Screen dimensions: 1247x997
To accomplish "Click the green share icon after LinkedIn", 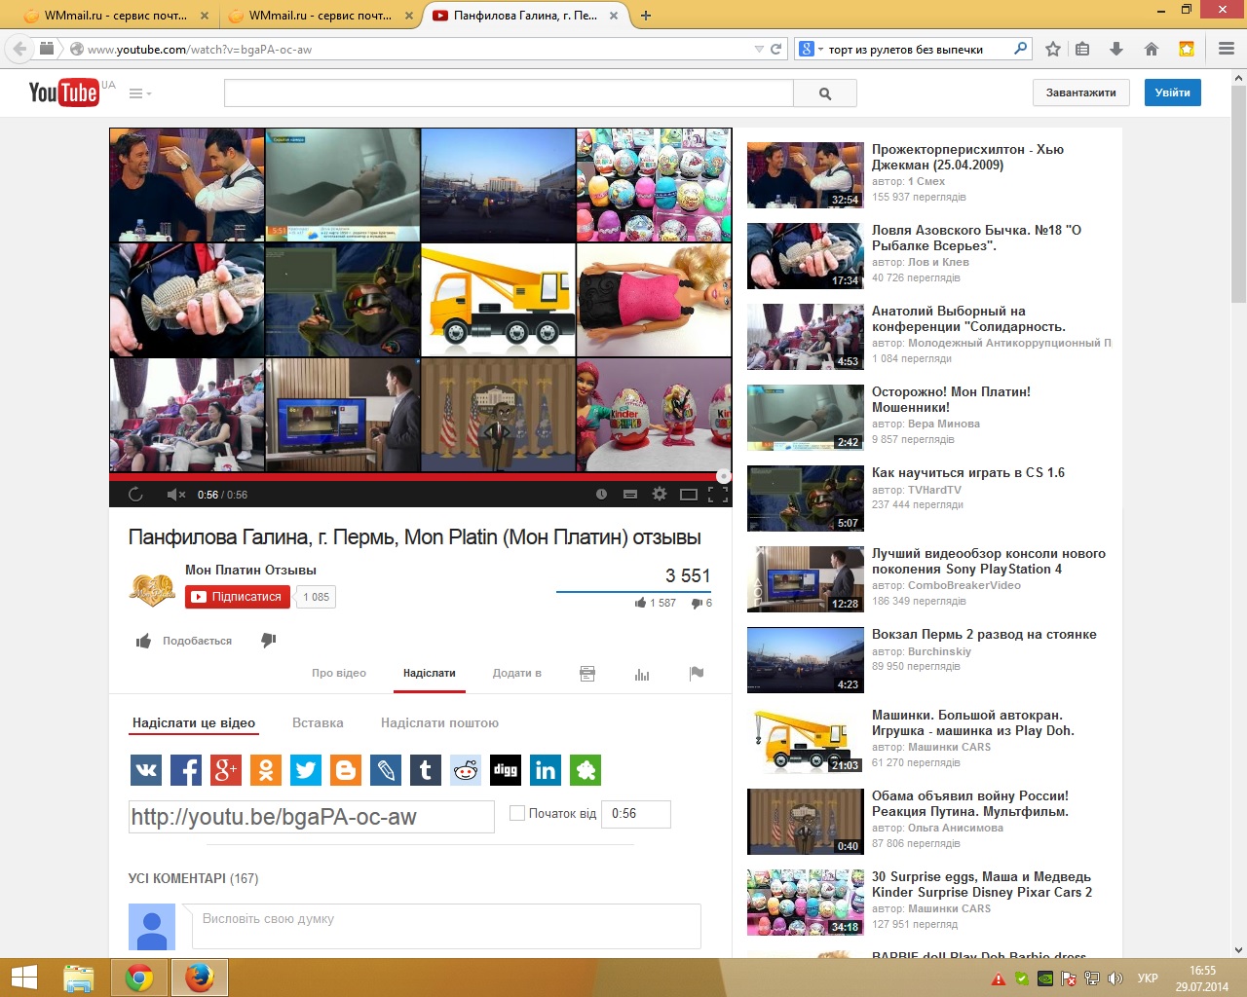I will (586, 770).
